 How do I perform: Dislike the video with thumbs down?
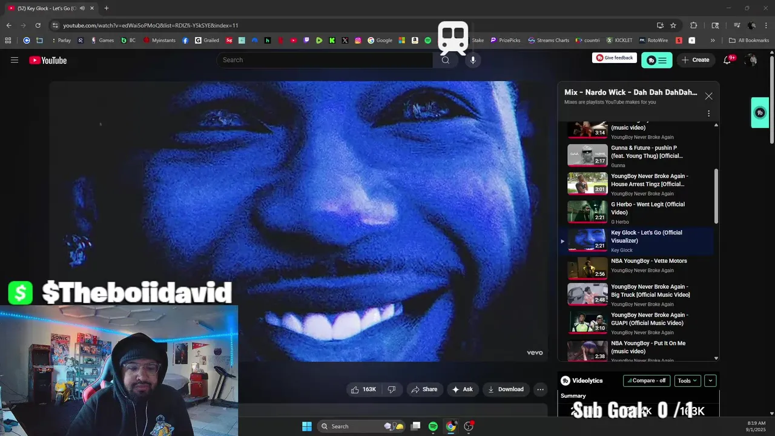point(392,389)
